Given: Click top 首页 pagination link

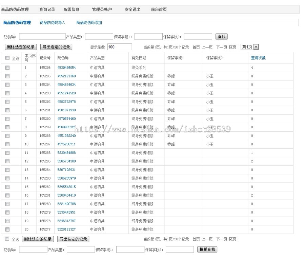Looking at the screenshot, I should 196,47.
